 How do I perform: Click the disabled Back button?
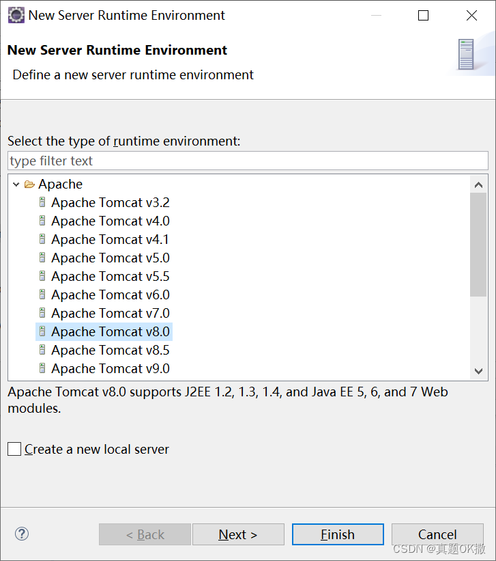(x=145, y=534)
